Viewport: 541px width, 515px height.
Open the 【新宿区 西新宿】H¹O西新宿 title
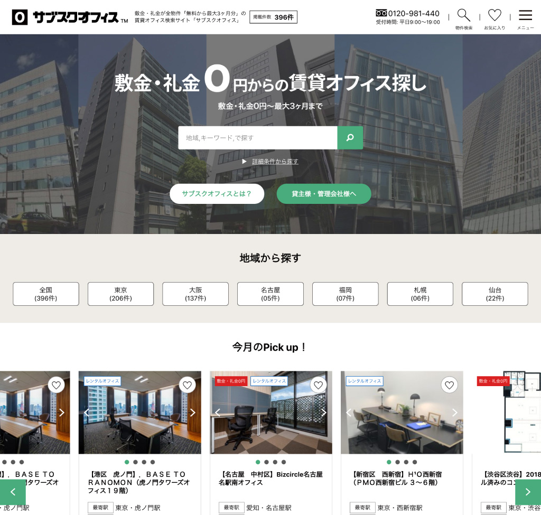(x=396, y=479)
